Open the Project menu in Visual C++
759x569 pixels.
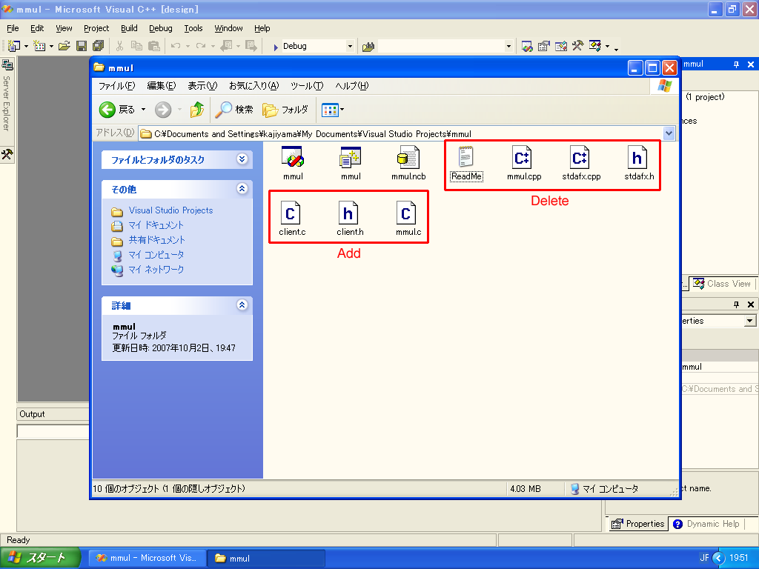pyautogui.click(x=96, y=28)
